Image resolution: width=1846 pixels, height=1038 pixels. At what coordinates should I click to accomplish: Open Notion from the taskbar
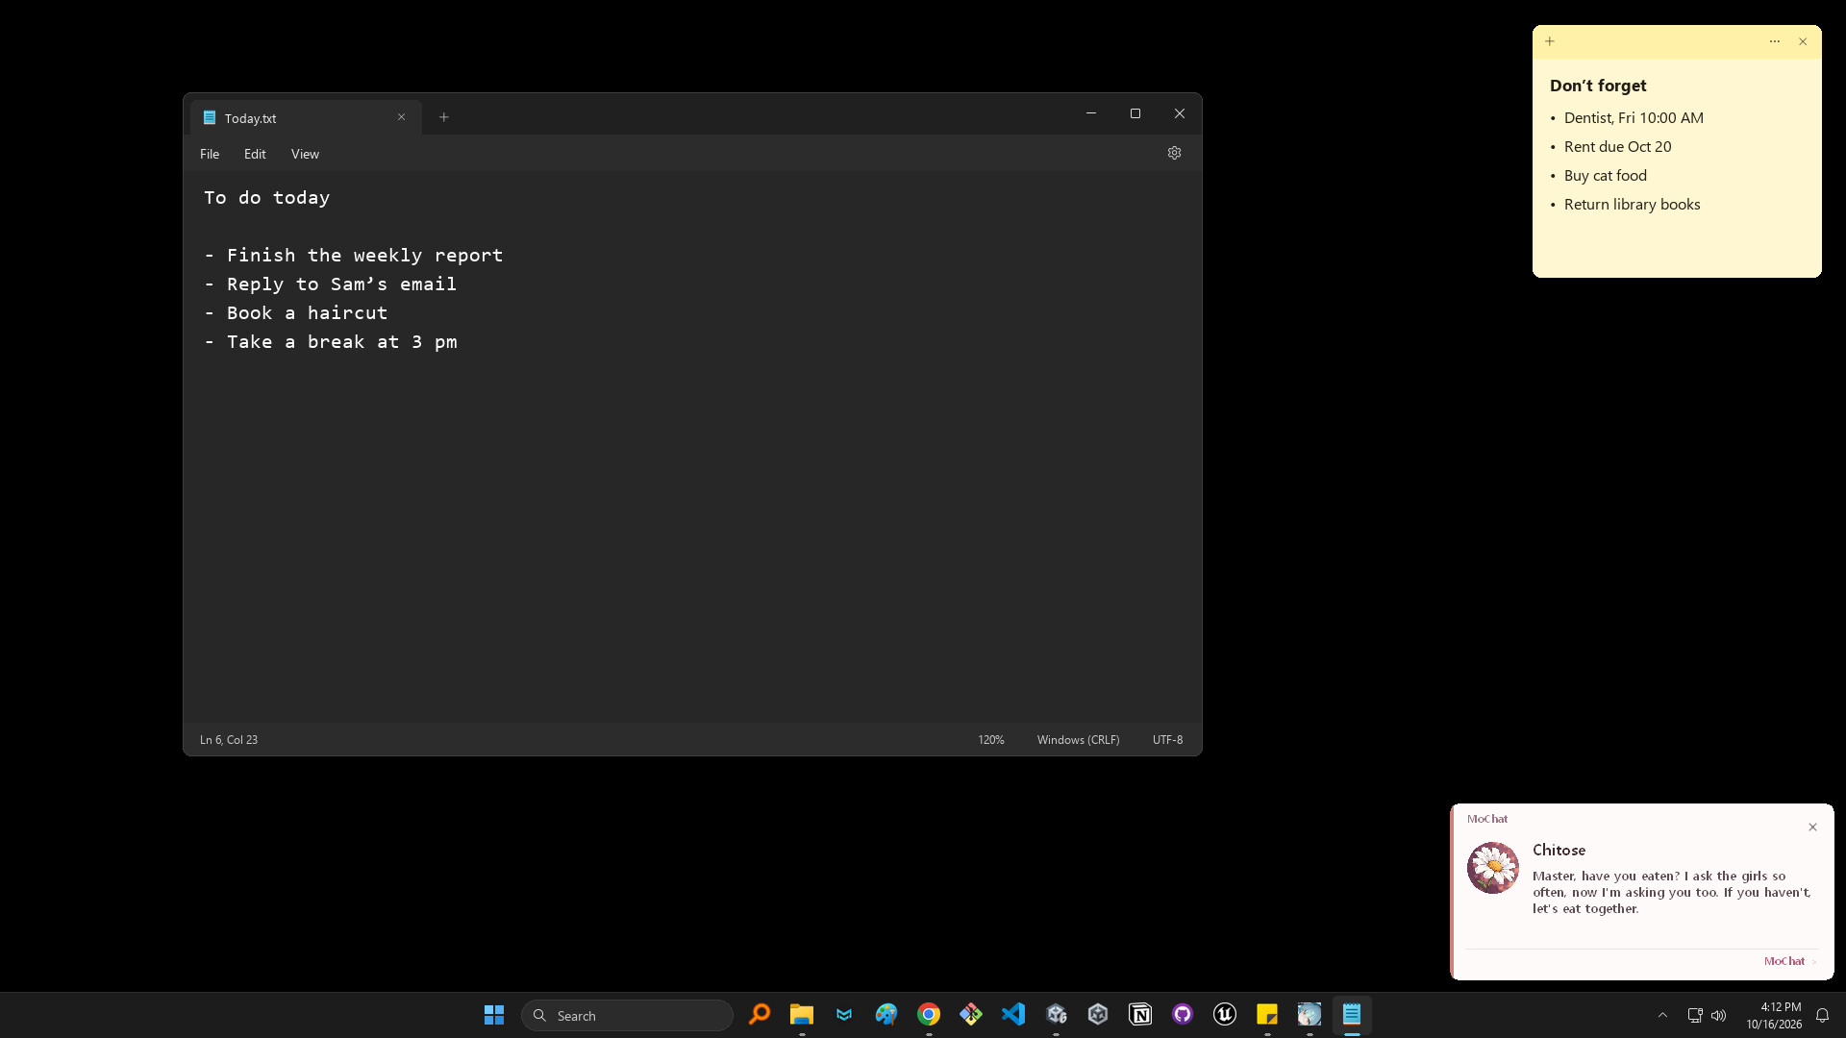[x=1140, y=1015]
